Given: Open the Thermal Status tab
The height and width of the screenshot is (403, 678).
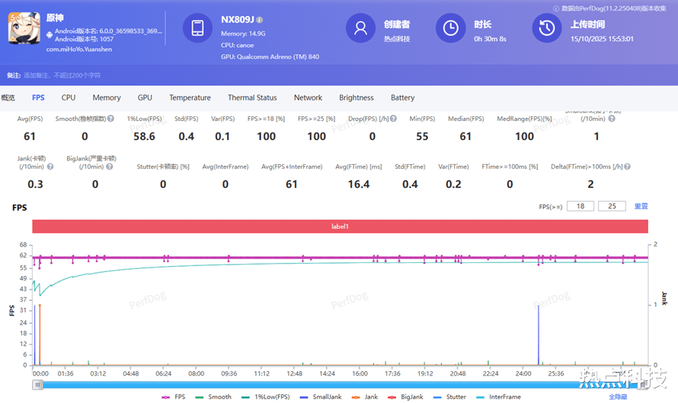Looking at the screenshot, I should 252,97.
